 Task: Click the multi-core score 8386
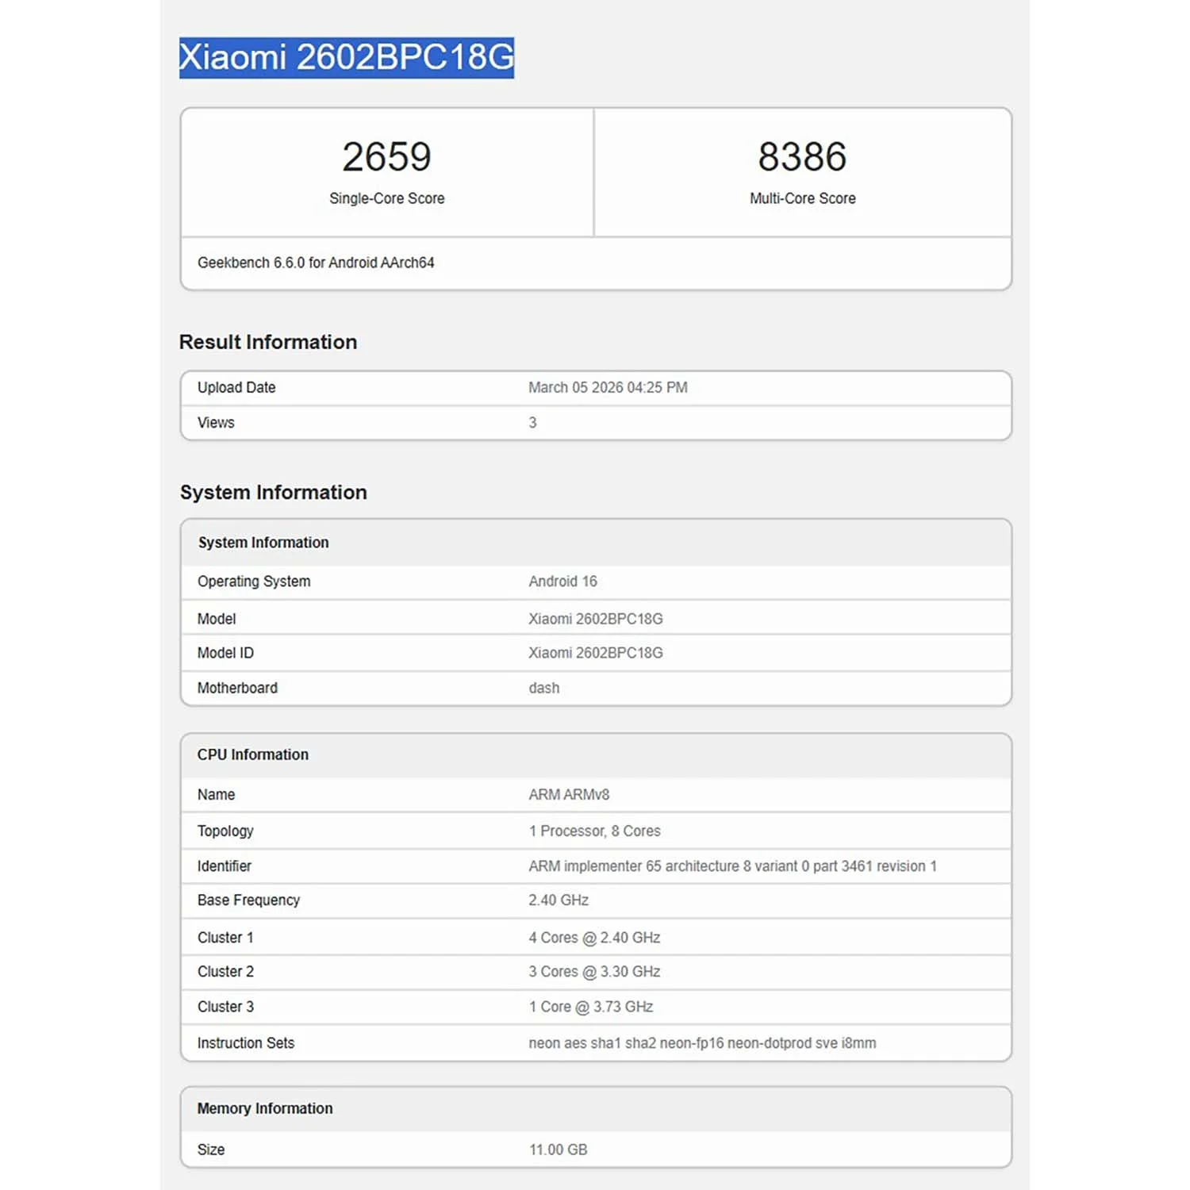[802, 157]
